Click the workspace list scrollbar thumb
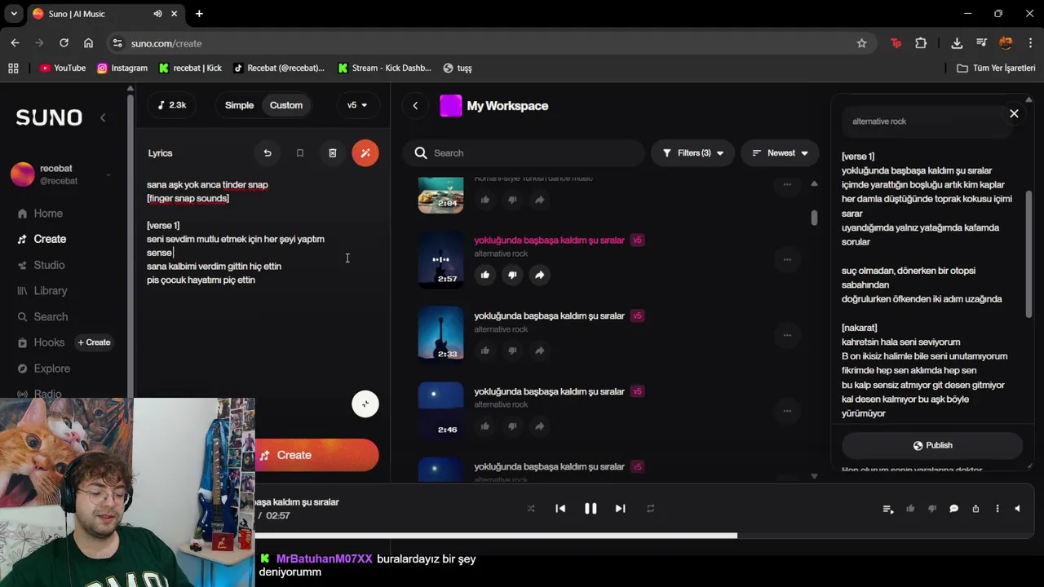The image size is (1044, 587). [x=814, y=218]
